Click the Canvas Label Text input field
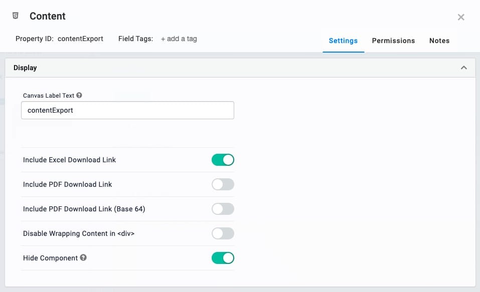Image resolution: width=480 pixels, height=292 pixels. pos(128,110)
